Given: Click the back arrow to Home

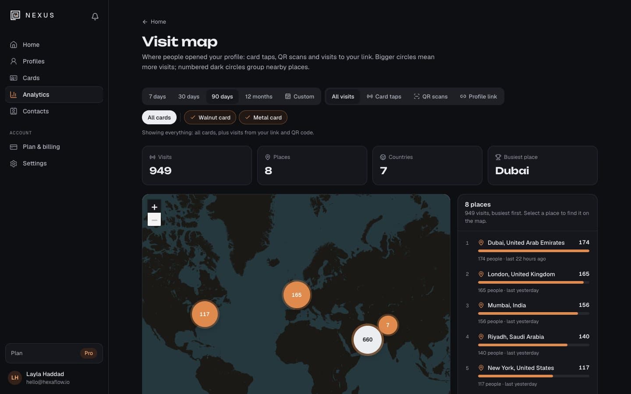Looking at the screenshot, I should [145, 21].
